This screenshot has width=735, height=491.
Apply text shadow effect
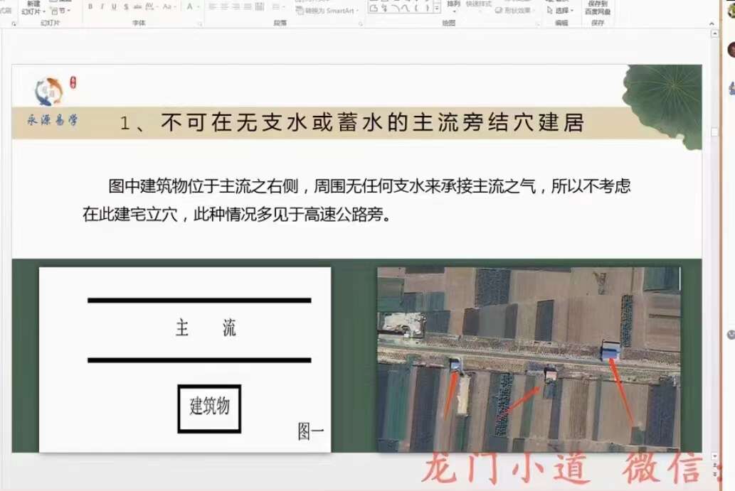coord(126,7)
